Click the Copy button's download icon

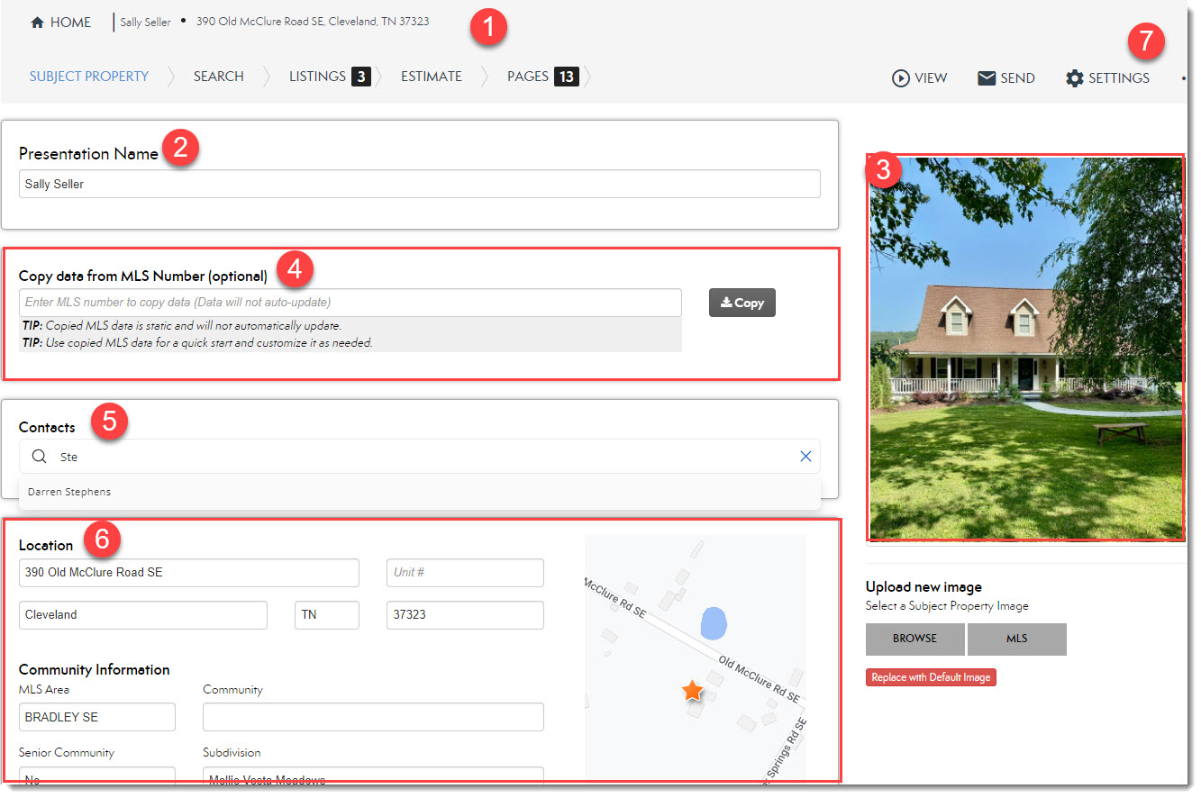point(726,303)
